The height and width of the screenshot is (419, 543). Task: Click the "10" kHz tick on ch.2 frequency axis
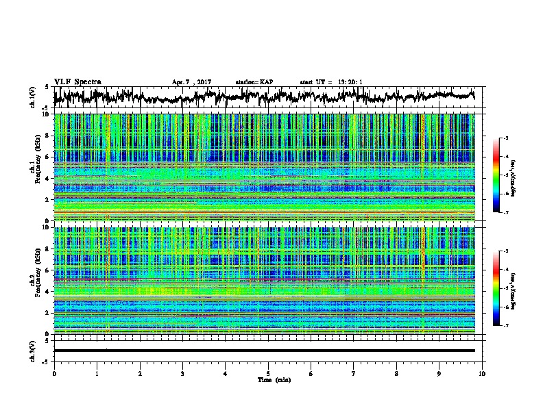47,227
